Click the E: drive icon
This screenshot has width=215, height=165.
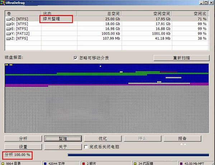pos(8,29)
